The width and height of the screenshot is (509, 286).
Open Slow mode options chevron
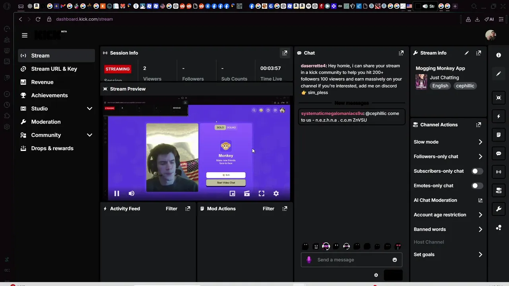[x=480, y=142]
